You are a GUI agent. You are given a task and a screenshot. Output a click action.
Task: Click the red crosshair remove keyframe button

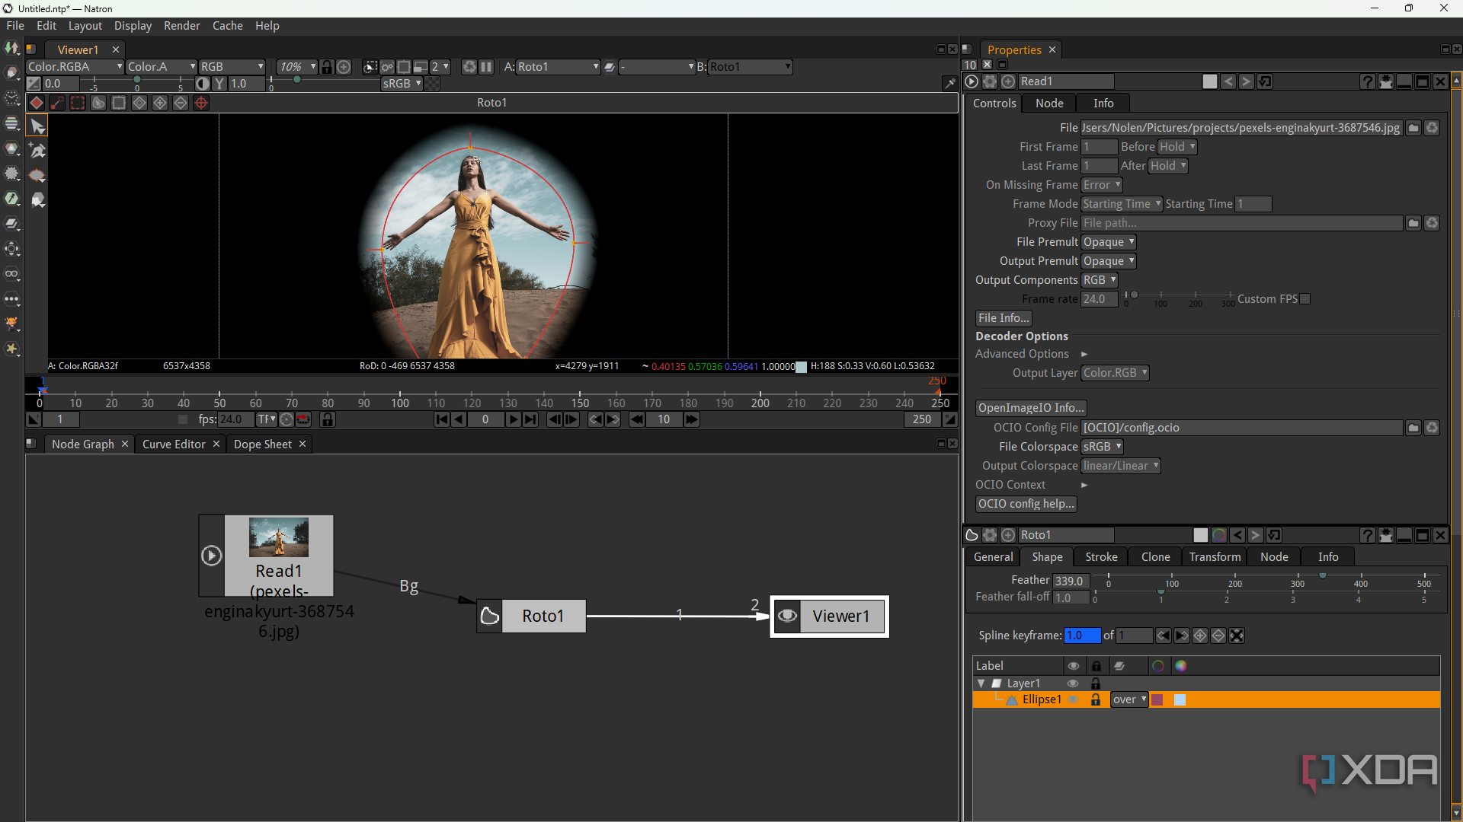pos(201,103)
